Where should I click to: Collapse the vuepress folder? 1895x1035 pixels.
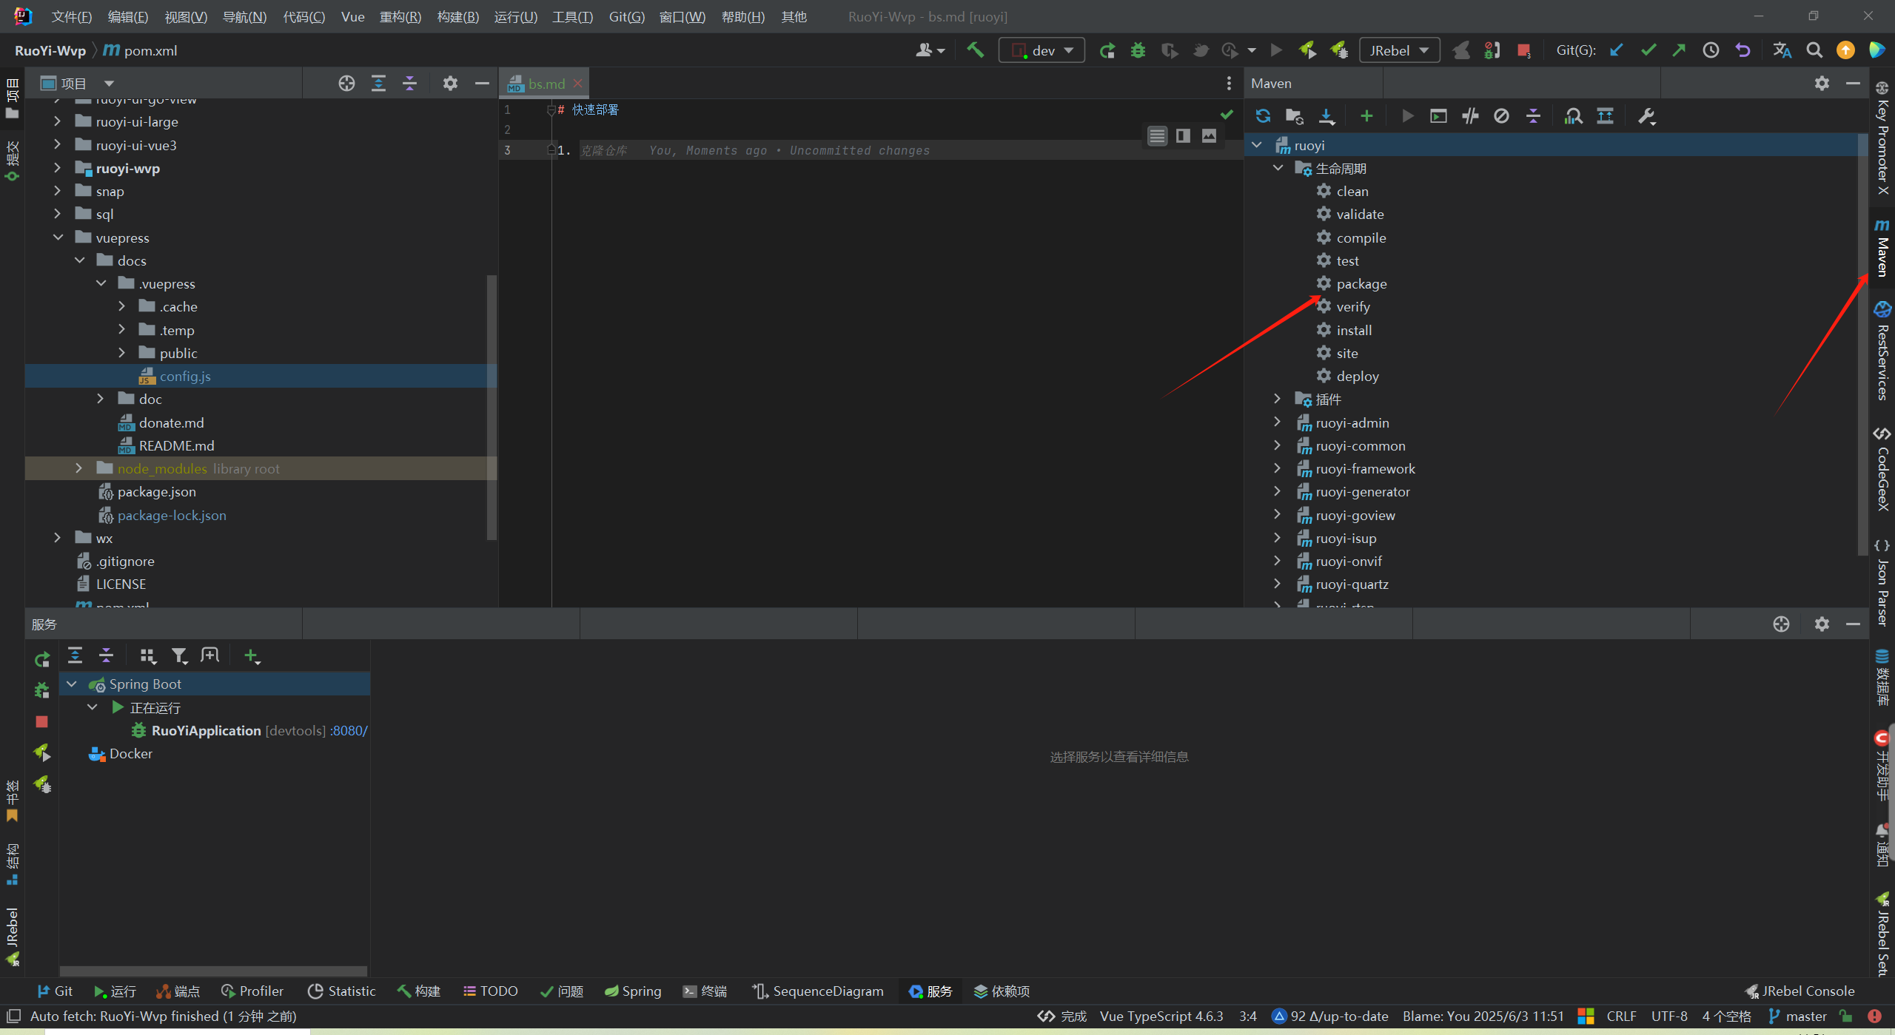point(58,237)
